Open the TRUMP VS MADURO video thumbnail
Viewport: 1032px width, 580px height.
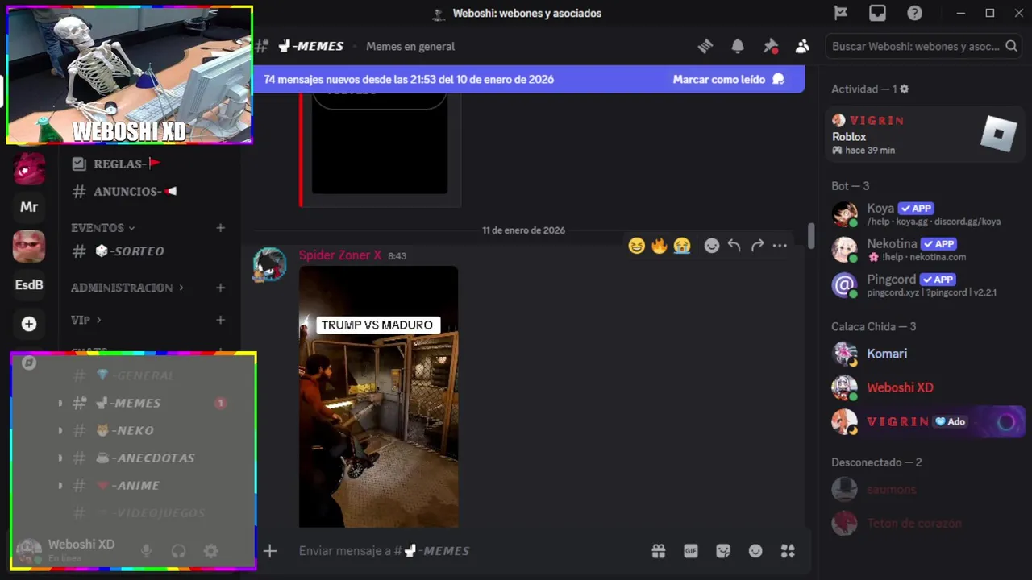coord(379,396)
